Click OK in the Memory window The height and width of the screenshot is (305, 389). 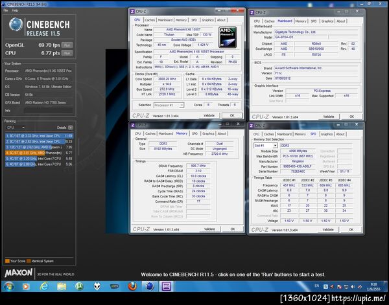pos(233,229)
